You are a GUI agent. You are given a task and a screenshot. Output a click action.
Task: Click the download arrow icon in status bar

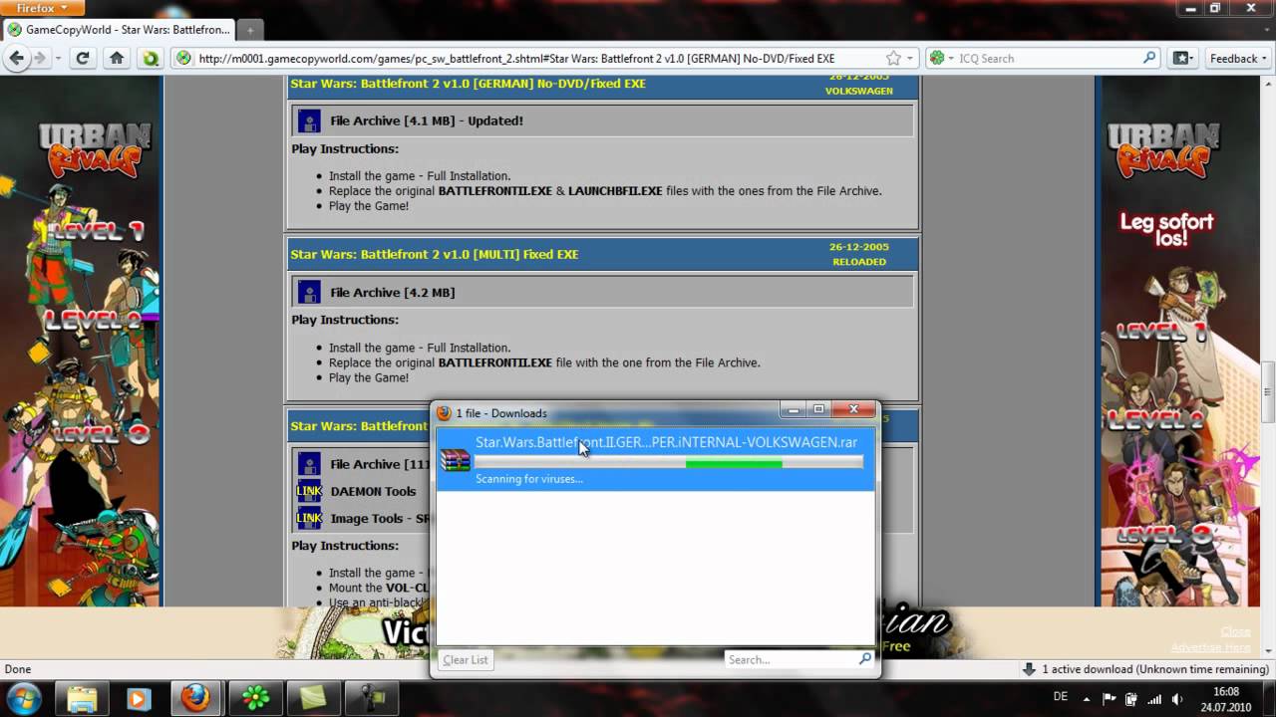click(x=1029, y=669)
